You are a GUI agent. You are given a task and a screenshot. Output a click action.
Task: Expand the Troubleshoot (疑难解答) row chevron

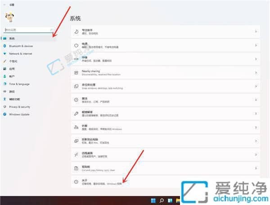256,114
